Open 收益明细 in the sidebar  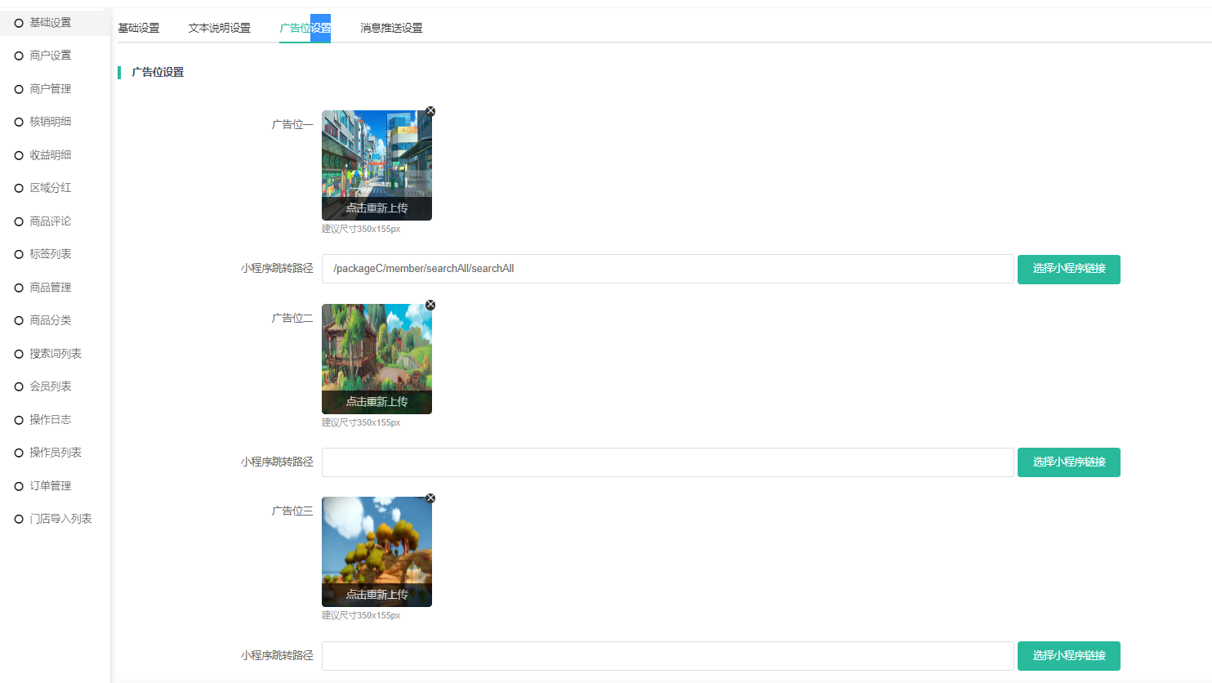pyautogui.click(x=51, y=155)
